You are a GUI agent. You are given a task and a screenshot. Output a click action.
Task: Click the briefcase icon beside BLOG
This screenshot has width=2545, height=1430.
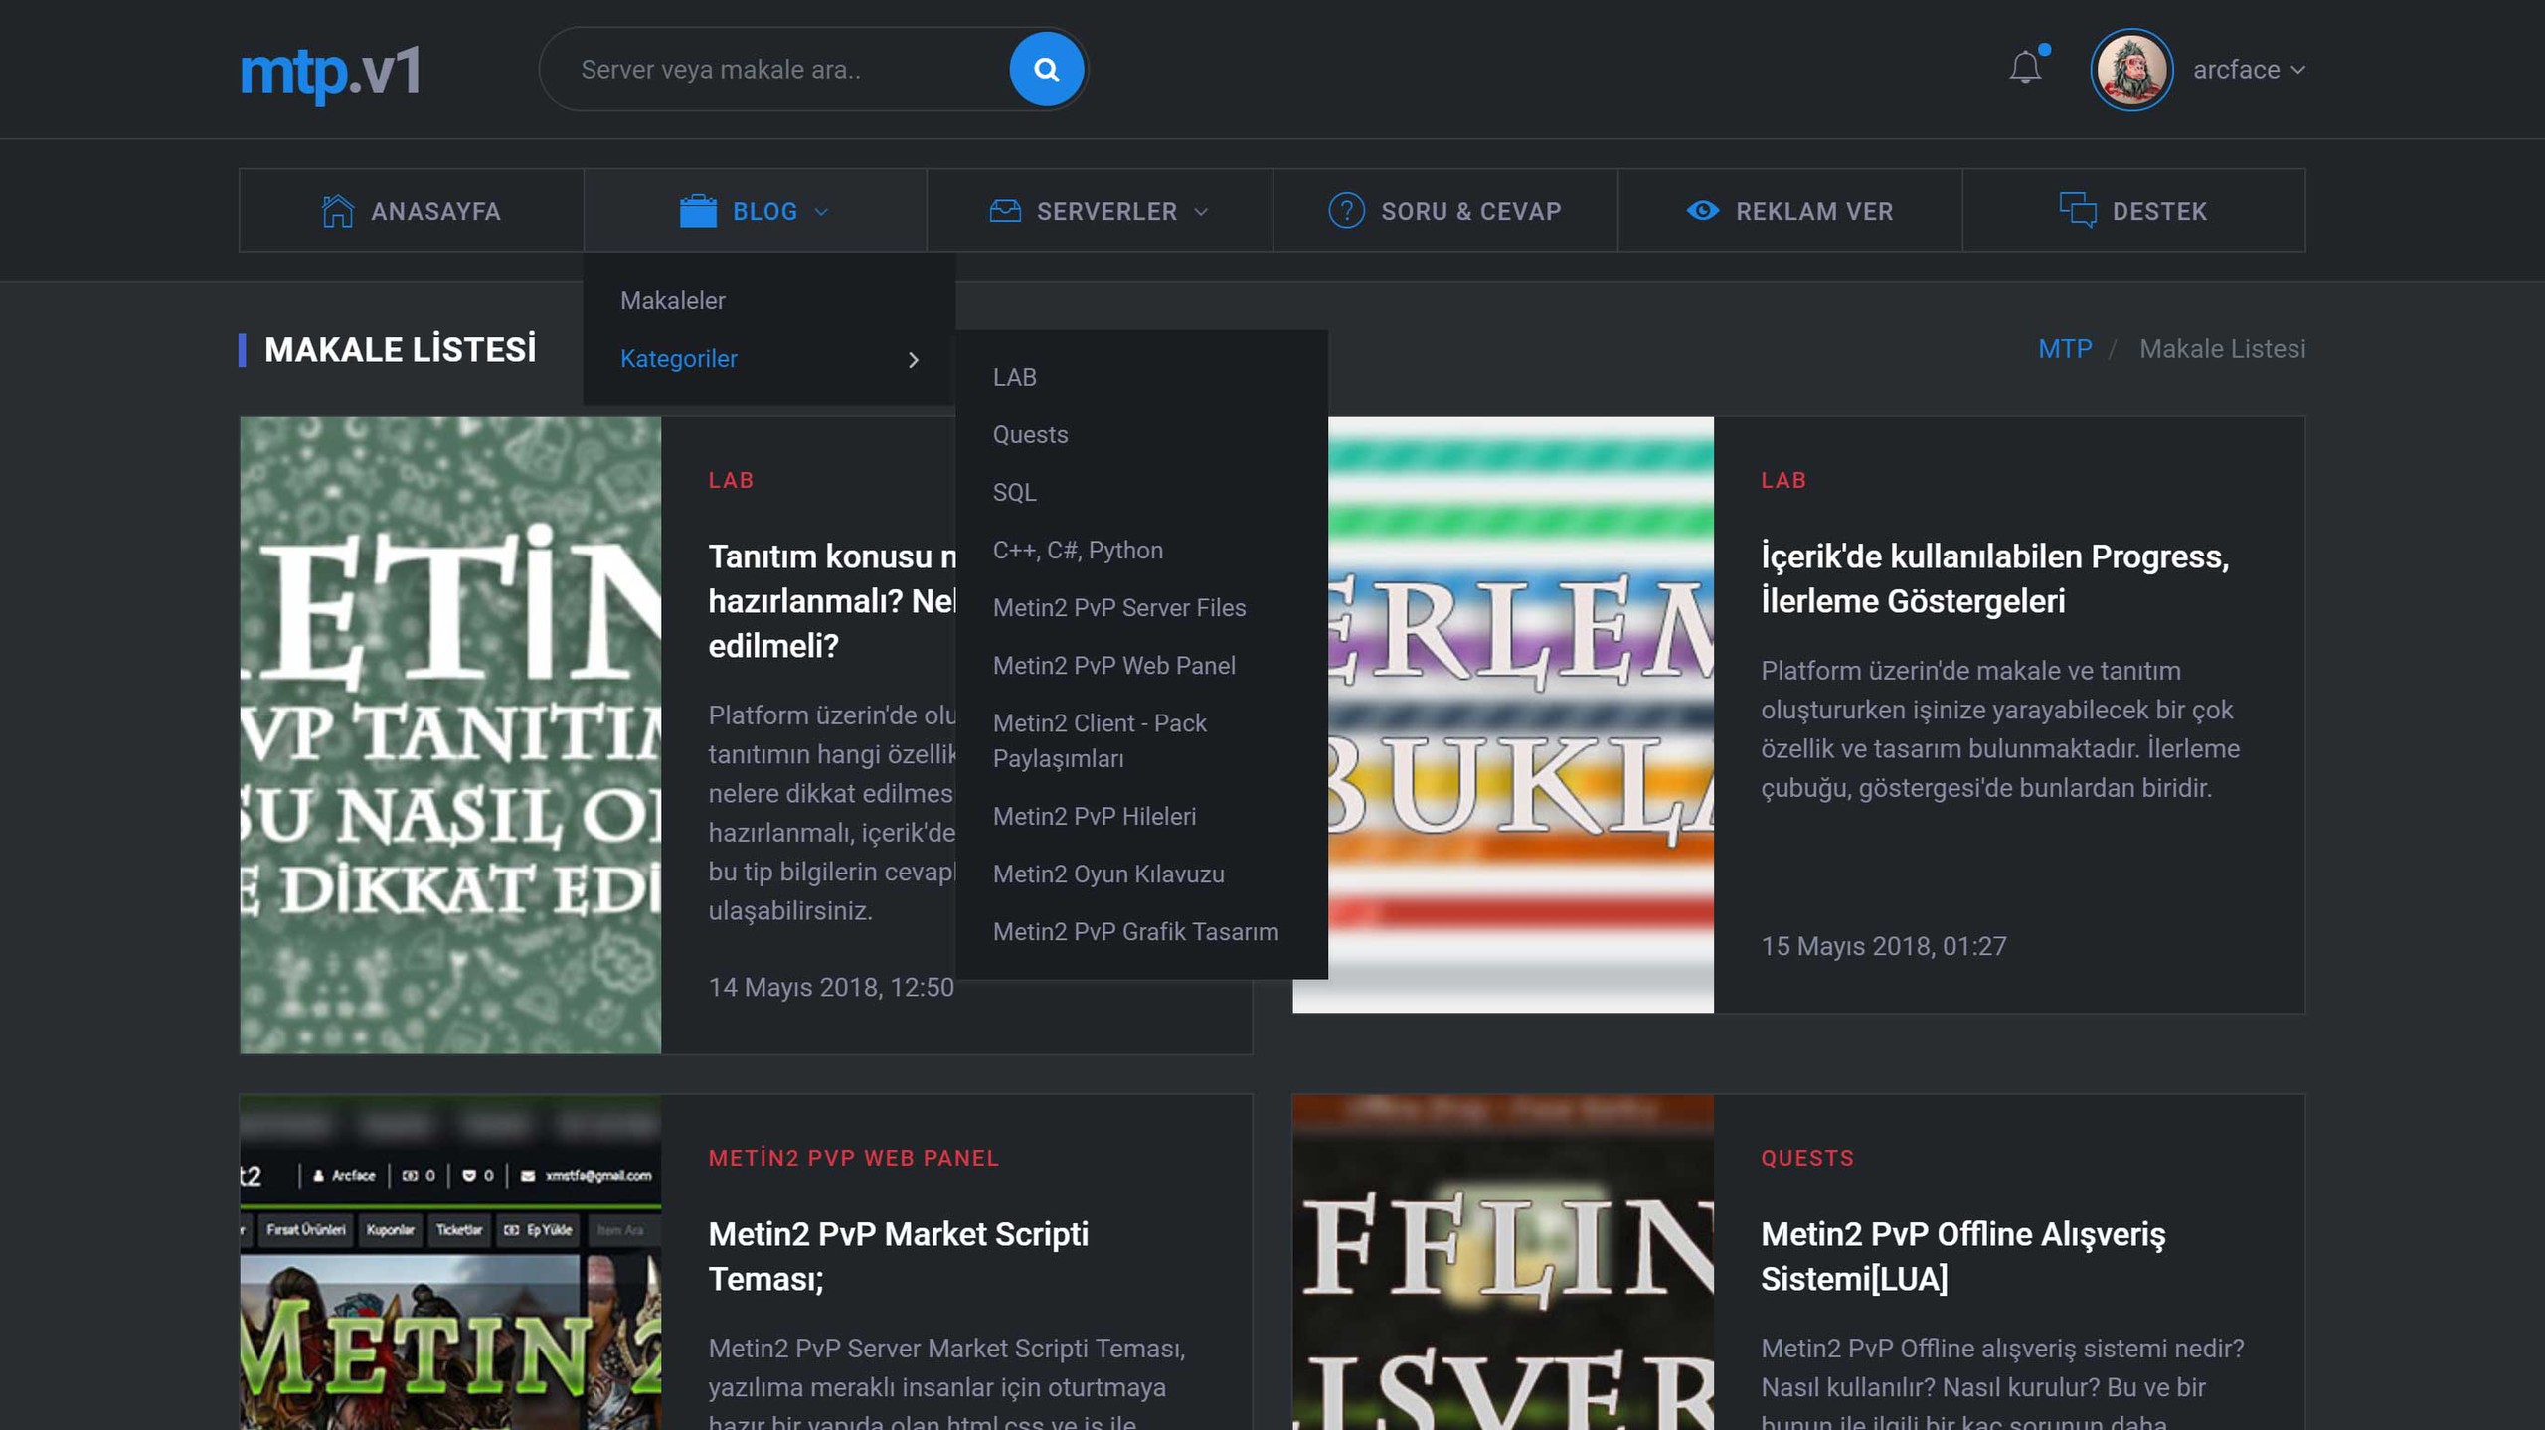point(698,211)
